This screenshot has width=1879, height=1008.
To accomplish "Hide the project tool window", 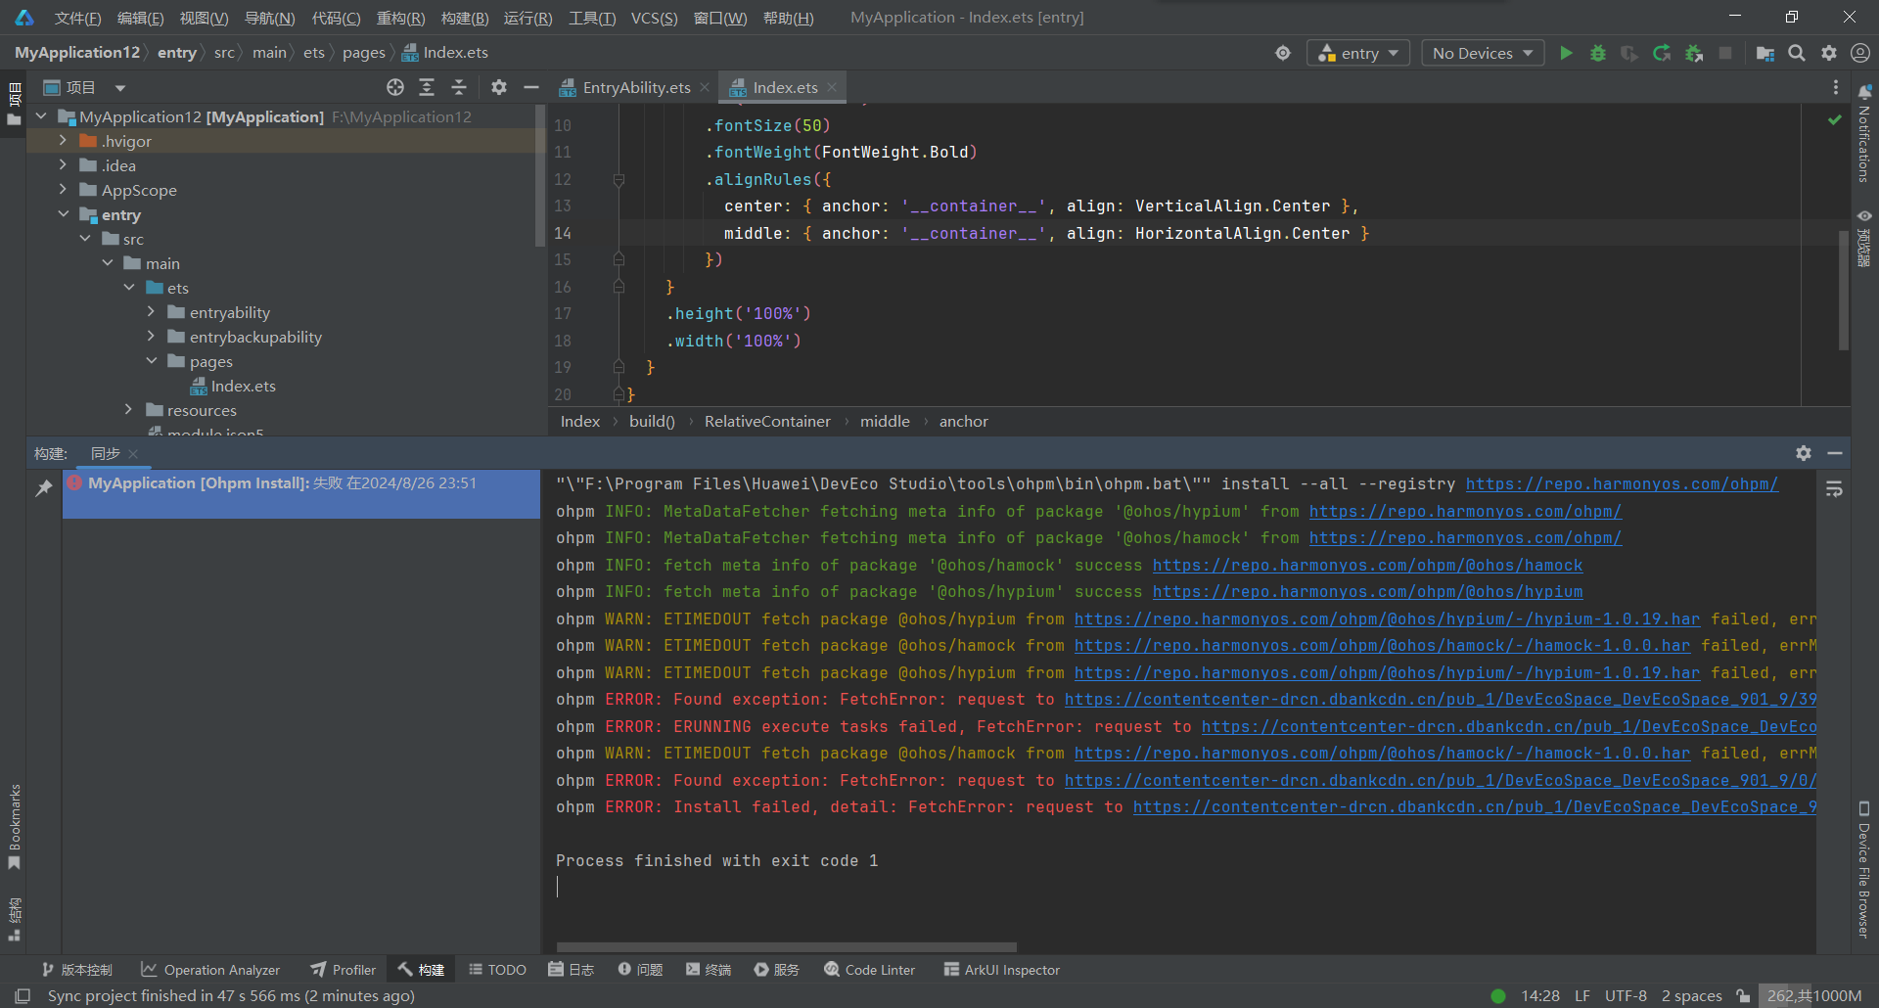I will coord(531,87).
